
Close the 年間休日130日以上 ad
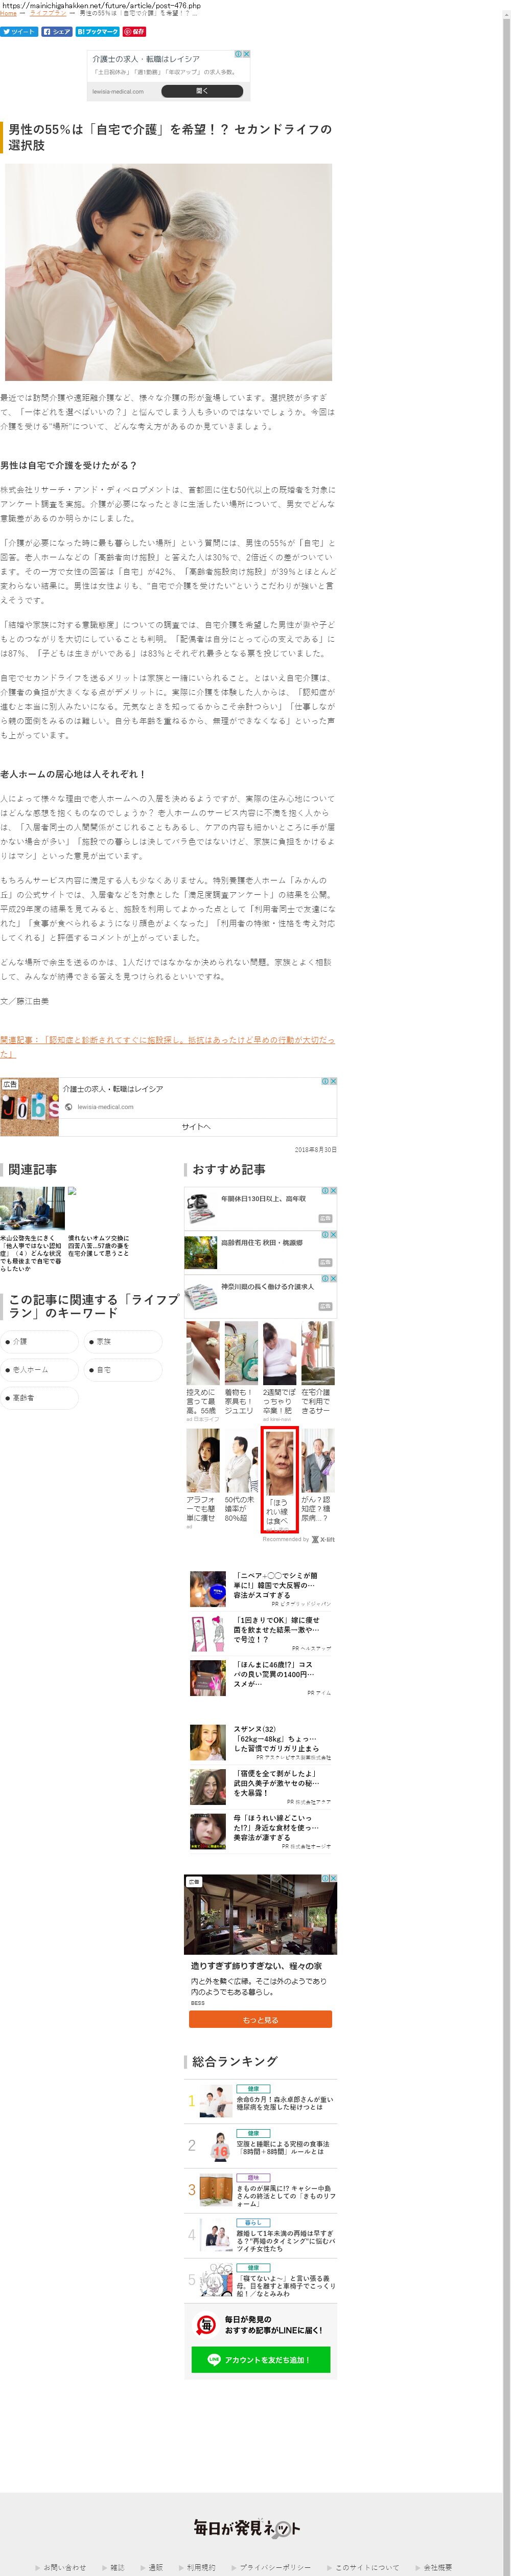(x=333, y=1191)
